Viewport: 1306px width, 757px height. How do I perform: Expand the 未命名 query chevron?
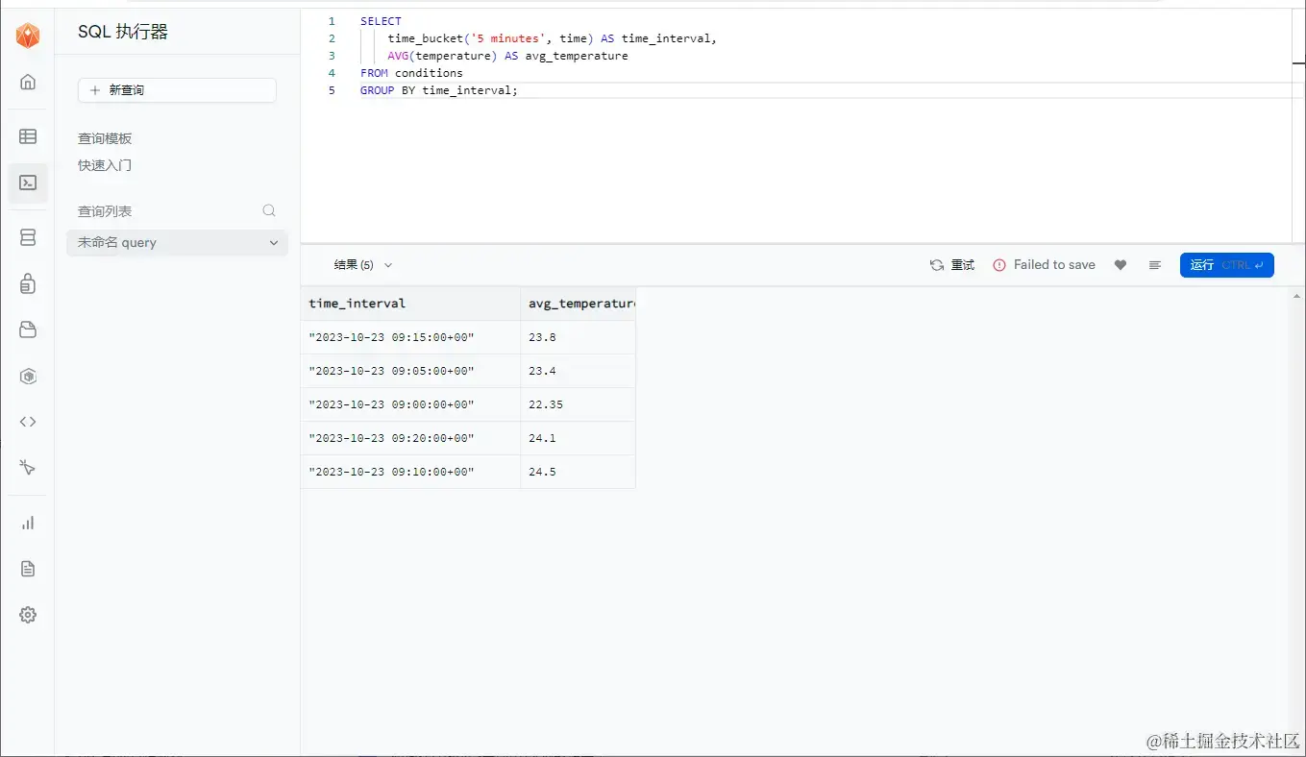274,243
